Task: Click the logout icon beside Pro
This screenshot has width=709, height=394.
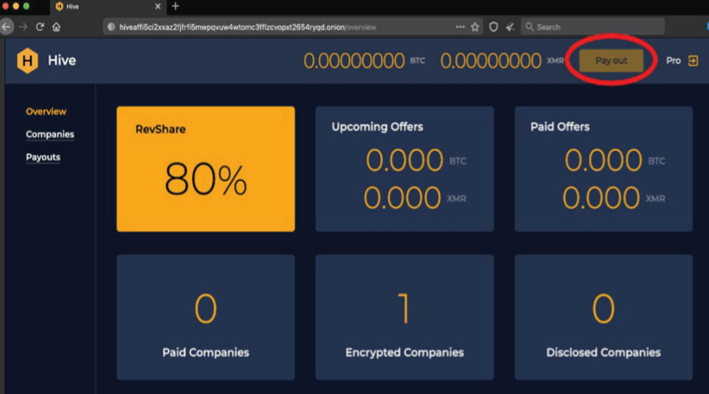Action: 693,61
